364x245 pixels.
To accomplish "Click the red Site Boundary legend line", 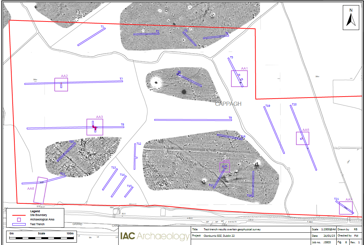I will coord(19,215).
